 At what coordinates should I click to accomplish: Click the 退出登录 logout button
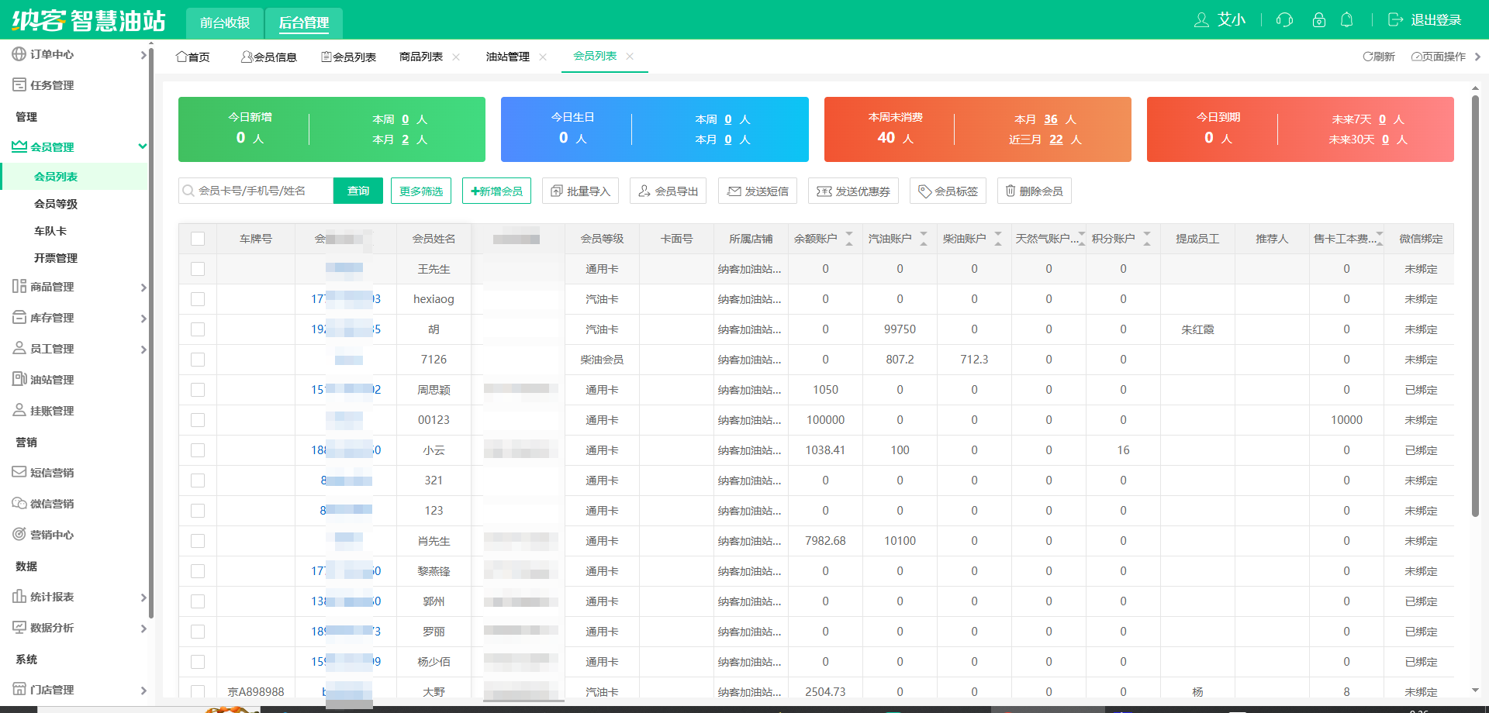tap(1425, 20)
